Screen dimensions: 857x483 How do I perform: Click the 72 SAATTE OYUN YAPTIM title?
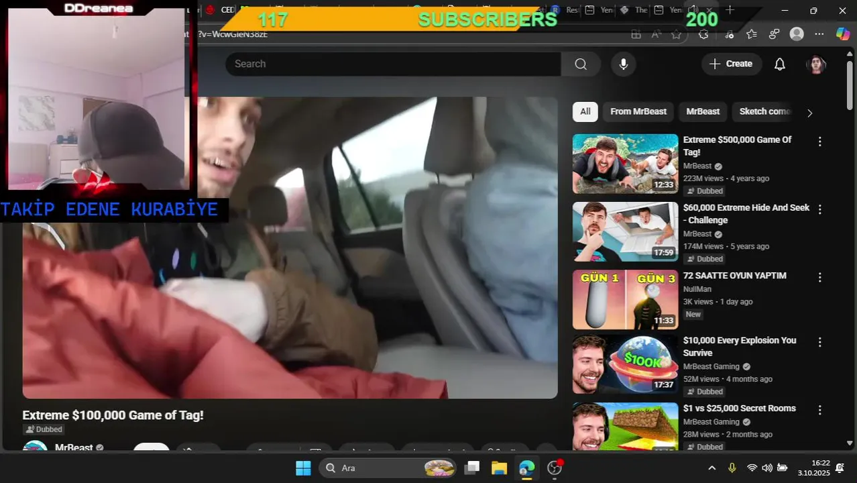point(735,276)
